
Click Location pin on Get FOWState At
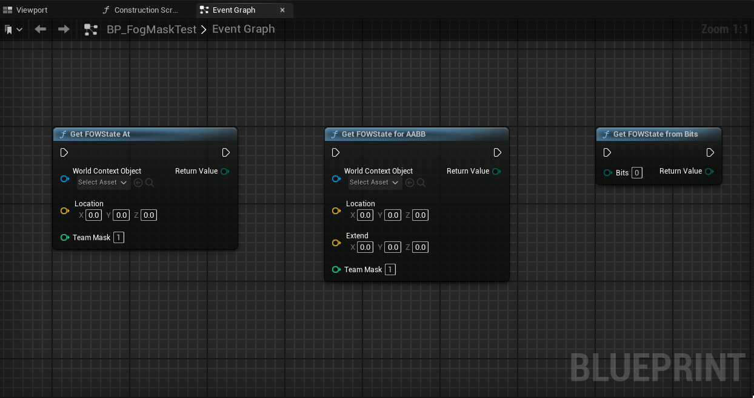point(65,211)
